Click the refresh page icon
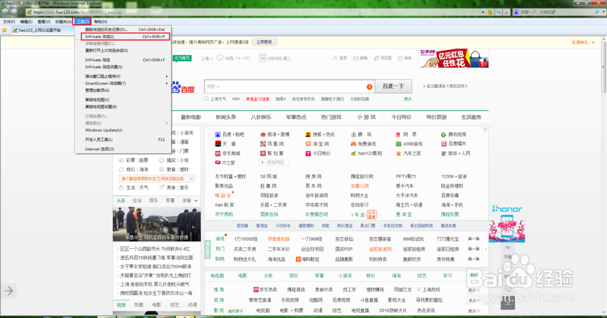 (498, 12)
